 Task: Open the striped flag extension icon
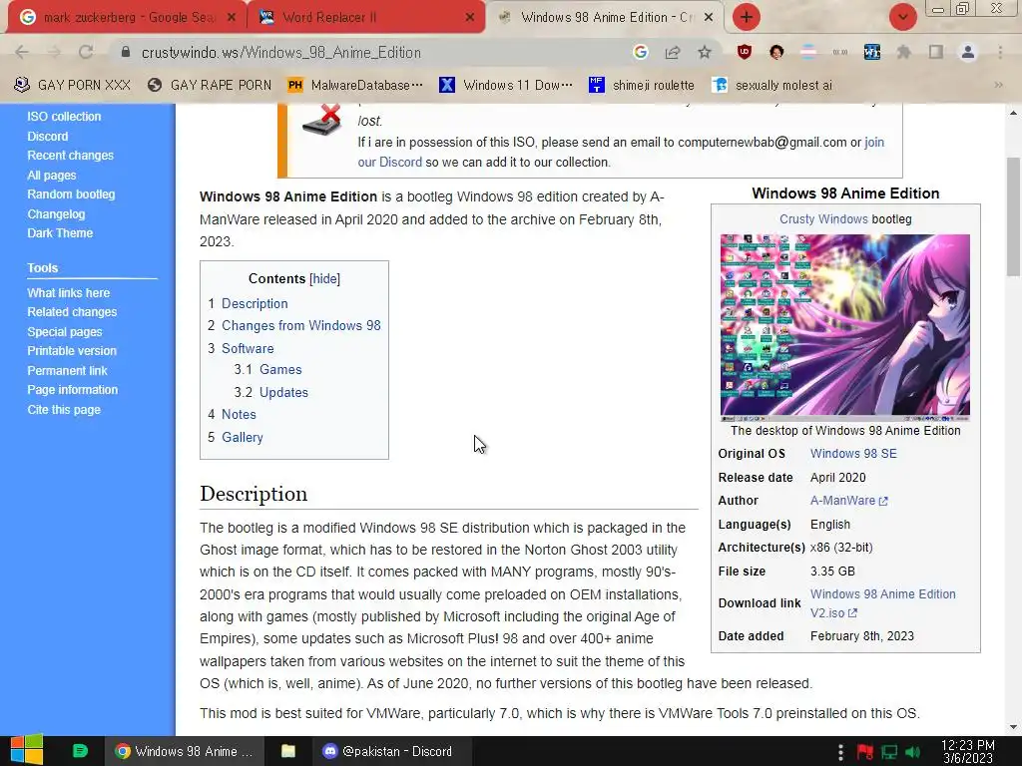tap(808, 52)
